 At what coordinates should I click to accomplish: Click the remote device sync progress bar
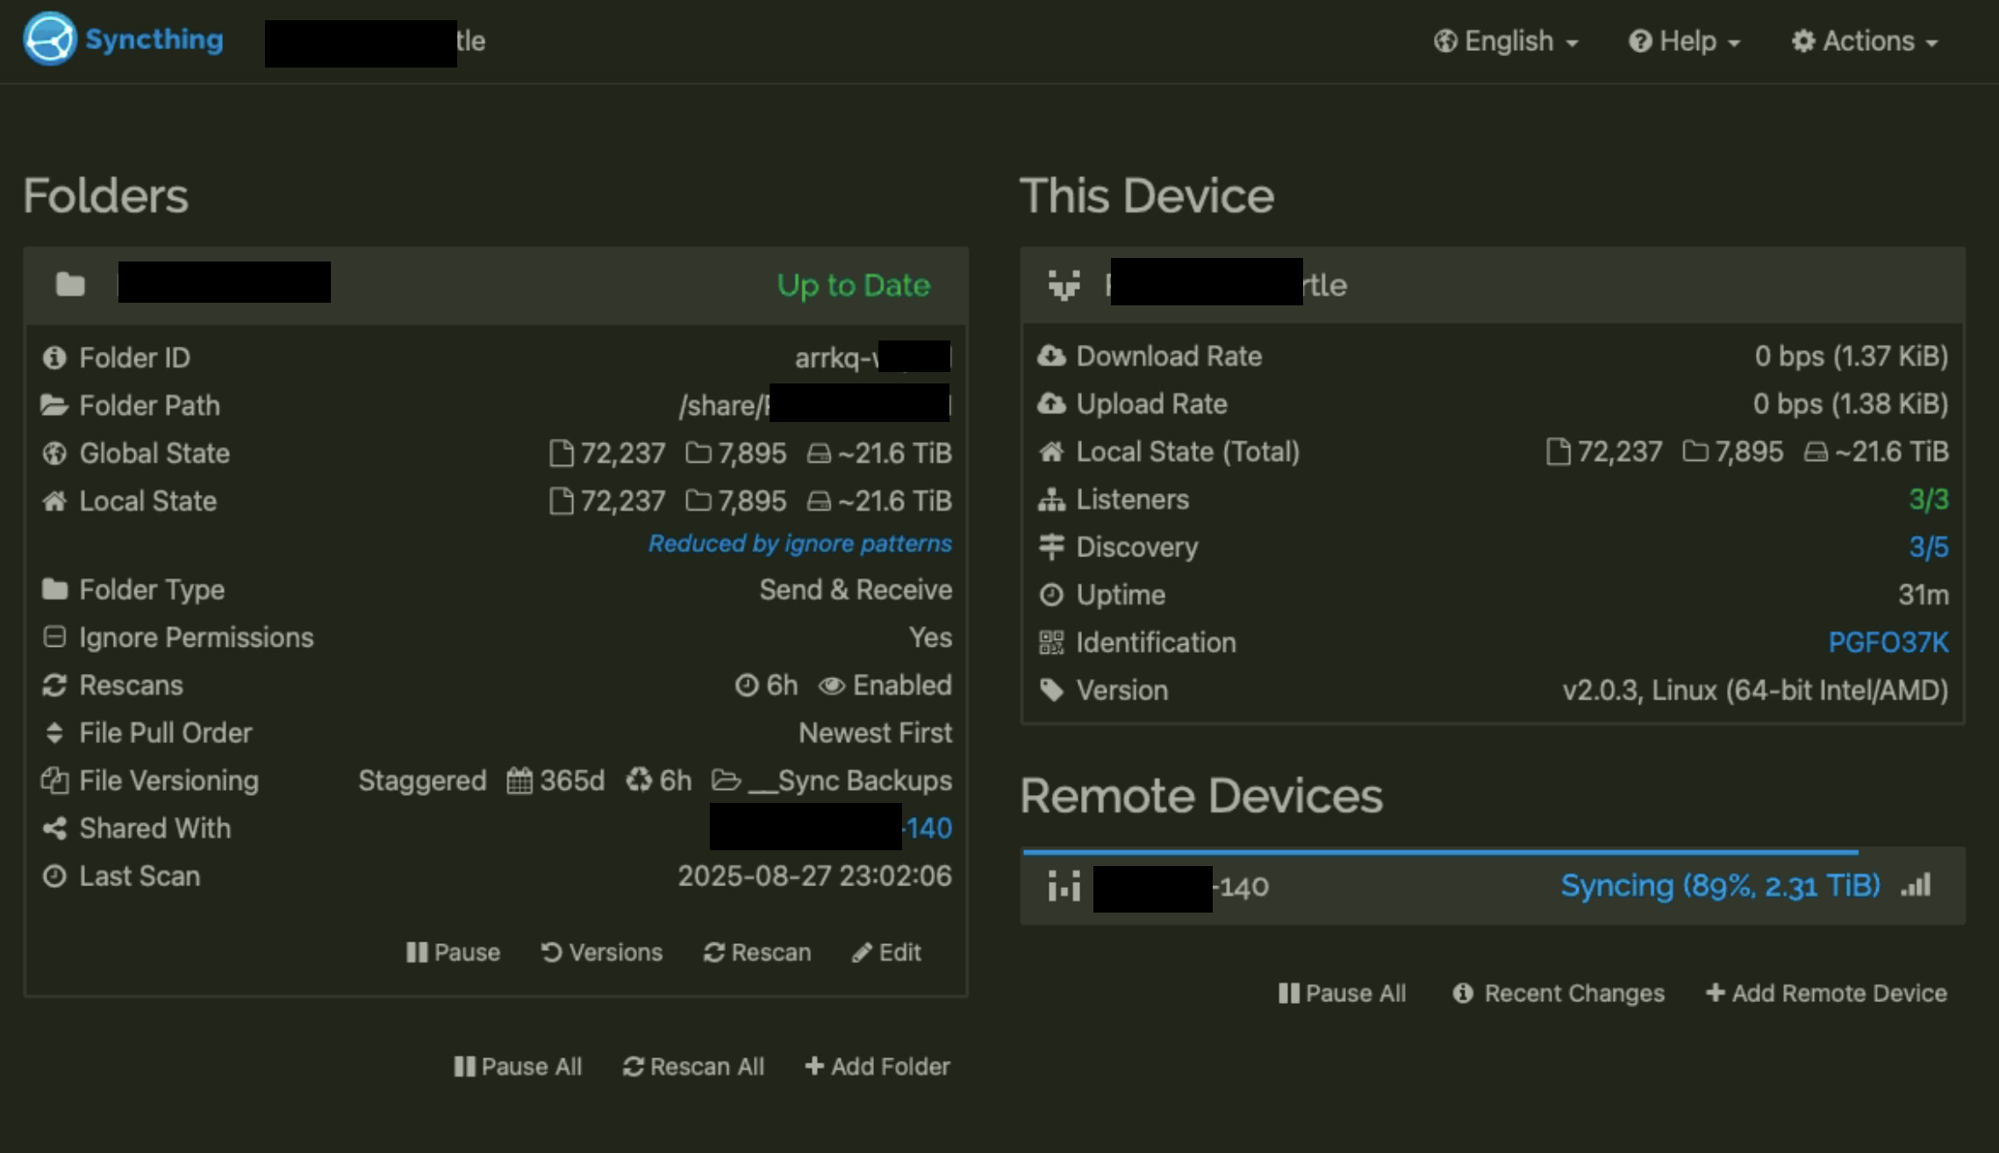coord(1439,851)
